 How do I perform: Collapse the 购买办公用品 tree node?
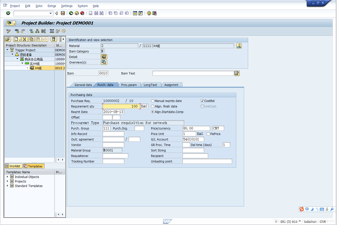pyautogui.click(x=17, y=59)
